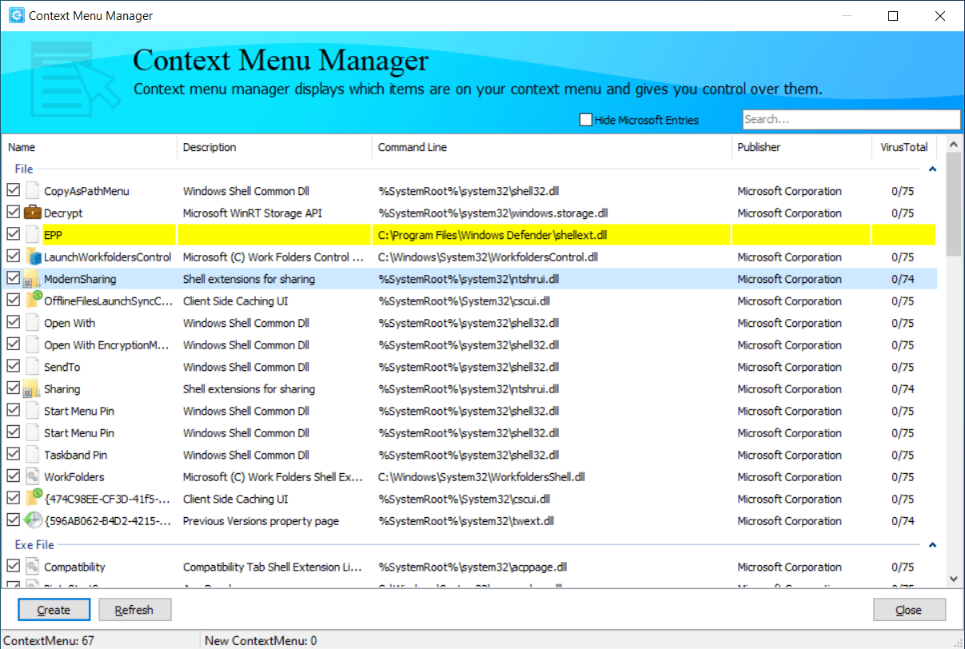Click the 'Previous Versions property page' description
Image resolution: width=965 pixels, height=649 pixels.
[x=261, y=521]
